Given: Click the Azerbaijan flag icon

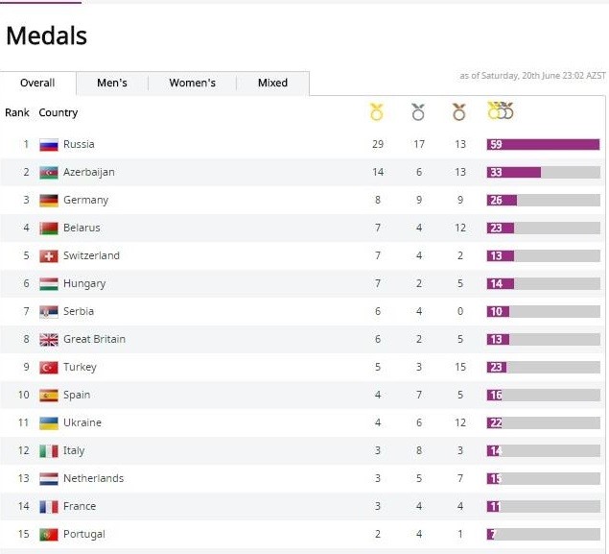Looking at the screenshot, I should coord(49,173).
